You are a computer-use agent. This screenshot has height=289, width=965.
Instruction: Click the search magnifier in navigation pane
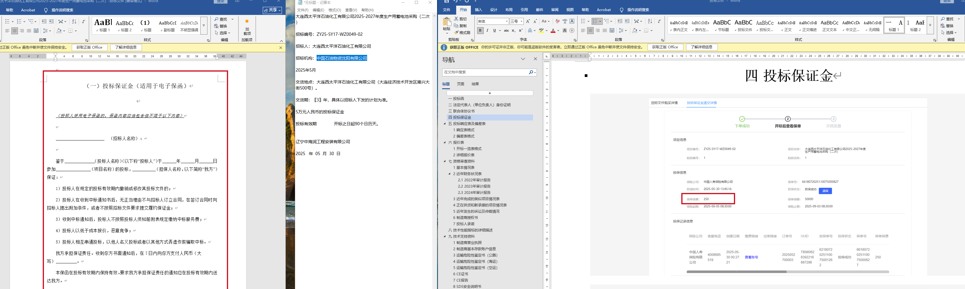(531, 72)
